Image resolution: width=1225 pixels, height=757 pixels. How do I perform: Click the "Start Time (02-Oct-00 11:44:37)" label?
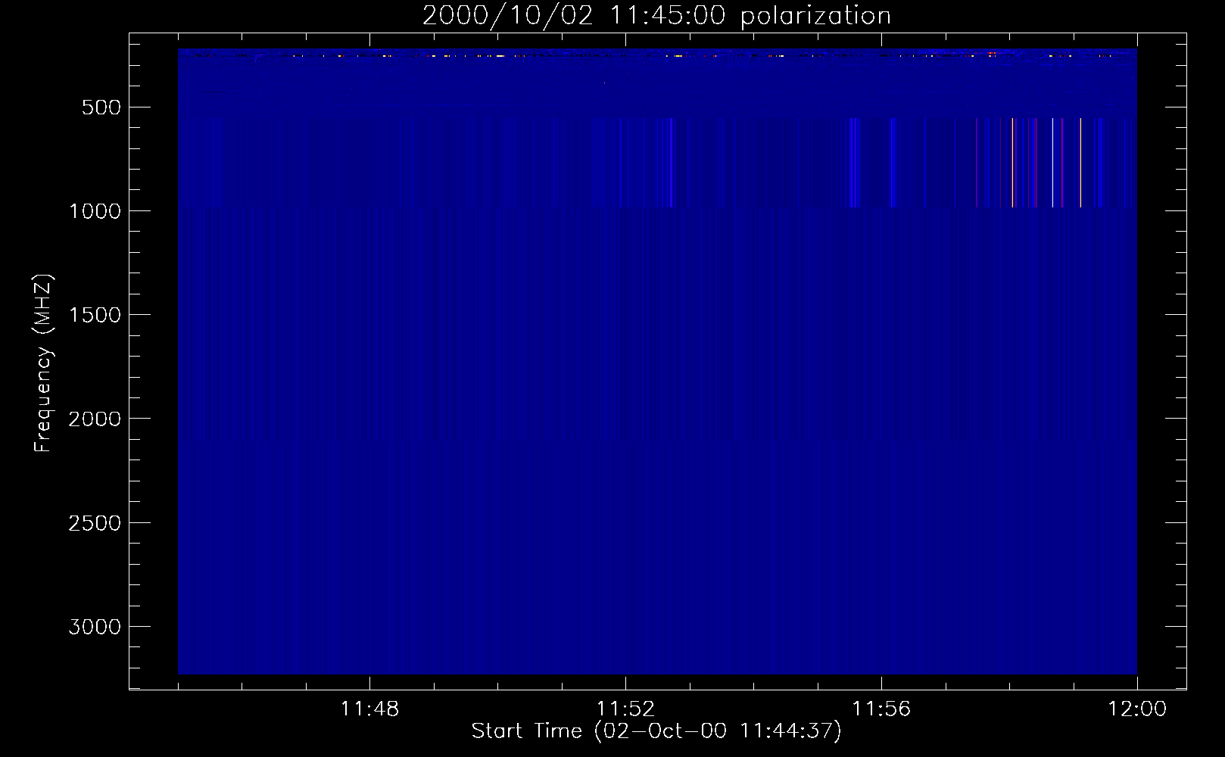(x=656, y=731)
